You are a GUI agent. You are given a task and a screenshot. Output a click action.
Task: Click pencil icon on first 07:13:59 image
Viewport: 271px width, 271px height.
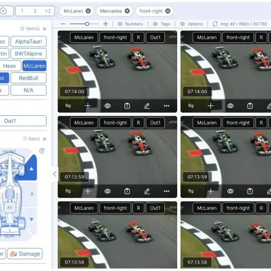147,191
